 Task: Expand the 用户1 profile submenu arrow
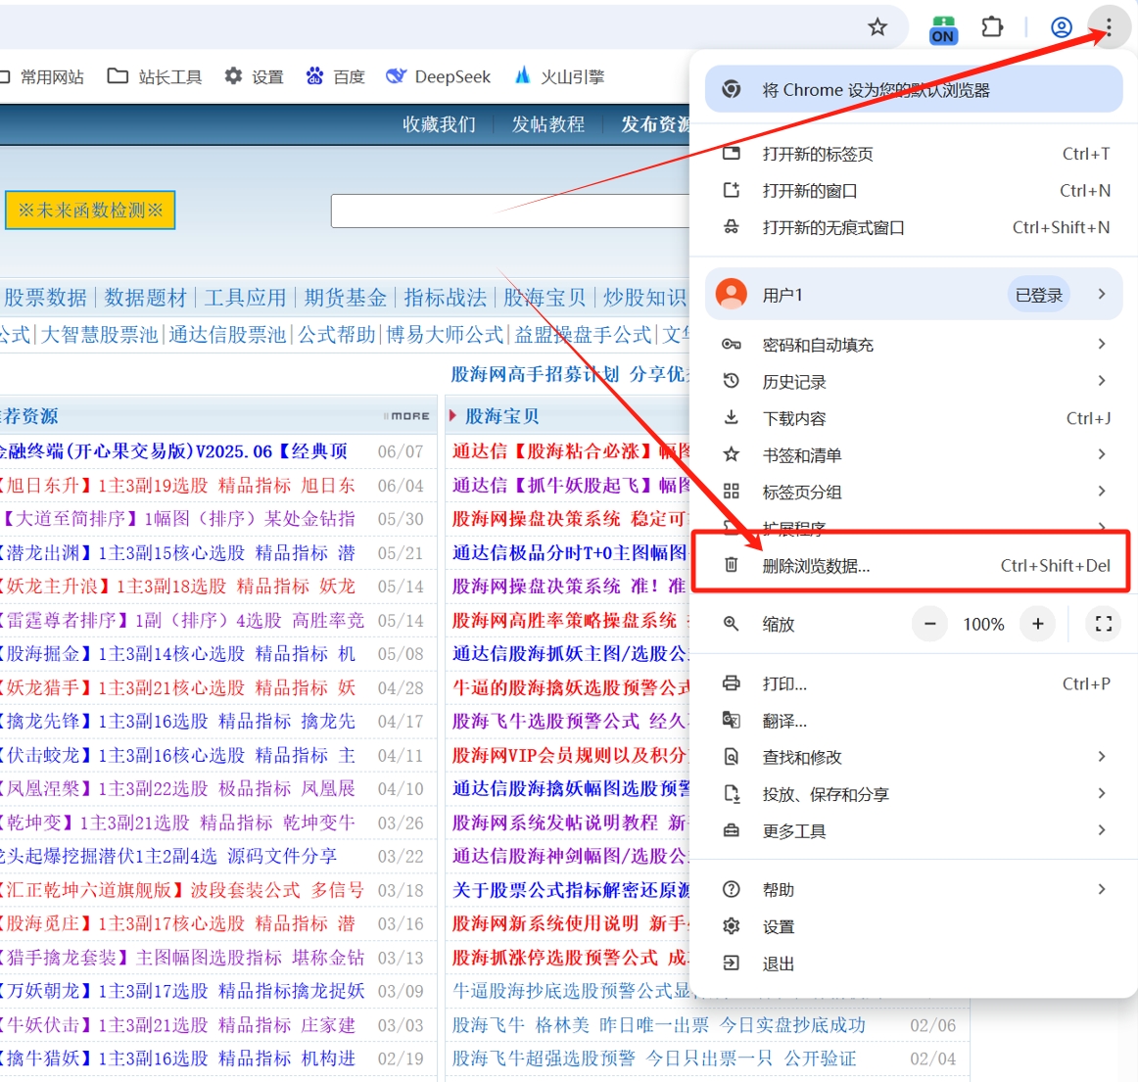click(x=1102, y=294)
